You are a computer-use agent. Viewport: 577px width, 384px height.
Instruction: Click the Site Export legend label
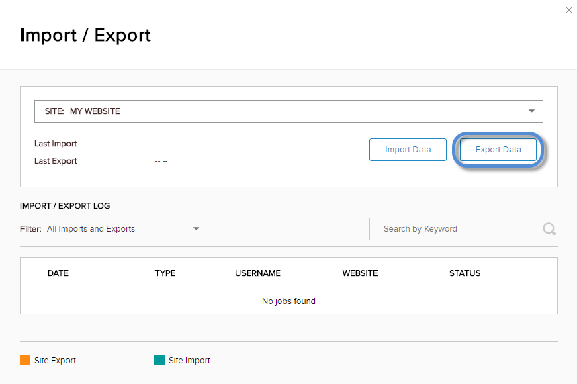55,361
